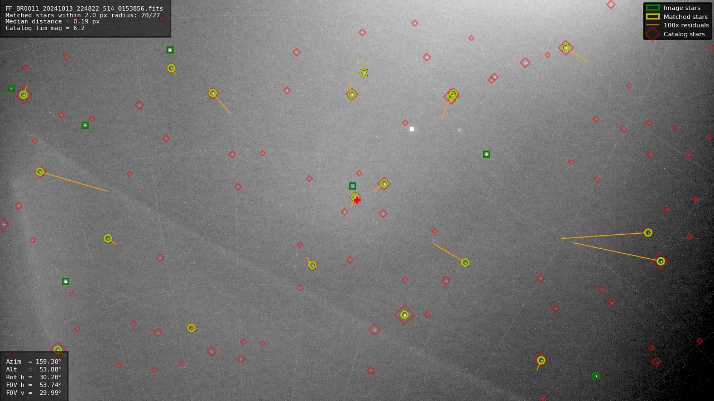Select the 'Matched stars' legend label
This screenshot has width=714, height=401.
point(686,17)
